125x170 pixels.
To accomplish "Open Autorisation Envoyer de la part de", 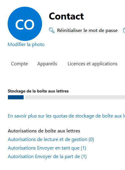I will [47, 157].
